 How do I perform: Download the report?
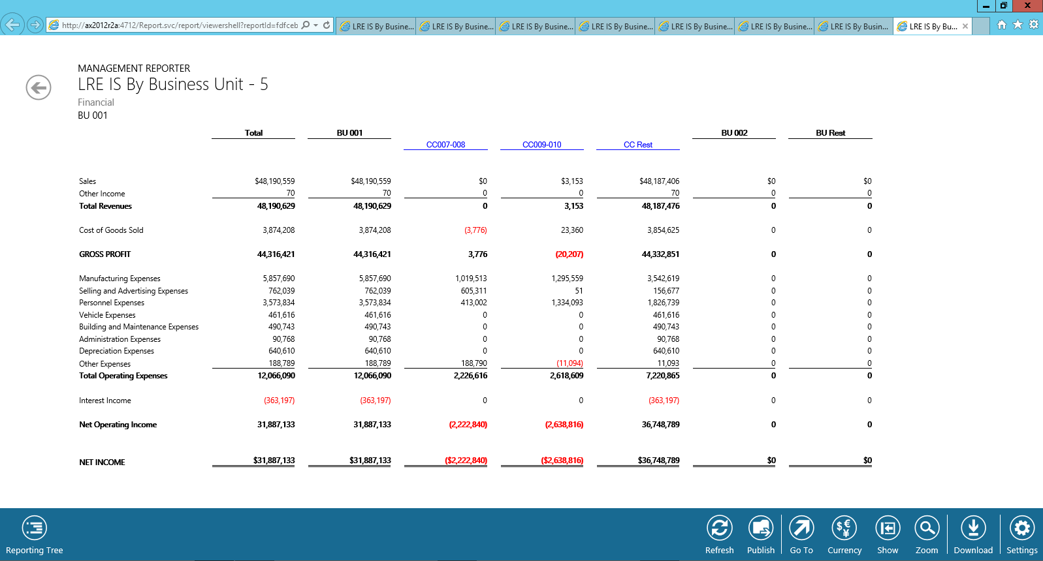tap(972, 528)
